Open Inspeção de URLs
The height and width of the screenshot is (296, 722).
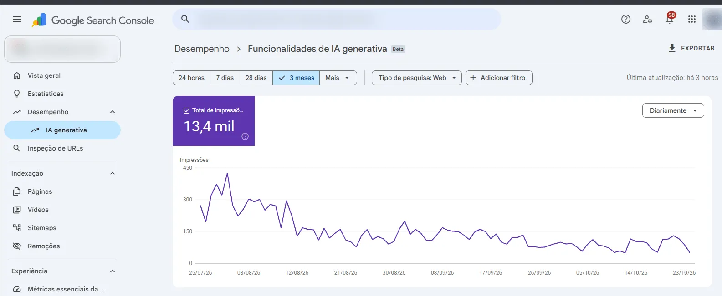(x=62, y=148)
